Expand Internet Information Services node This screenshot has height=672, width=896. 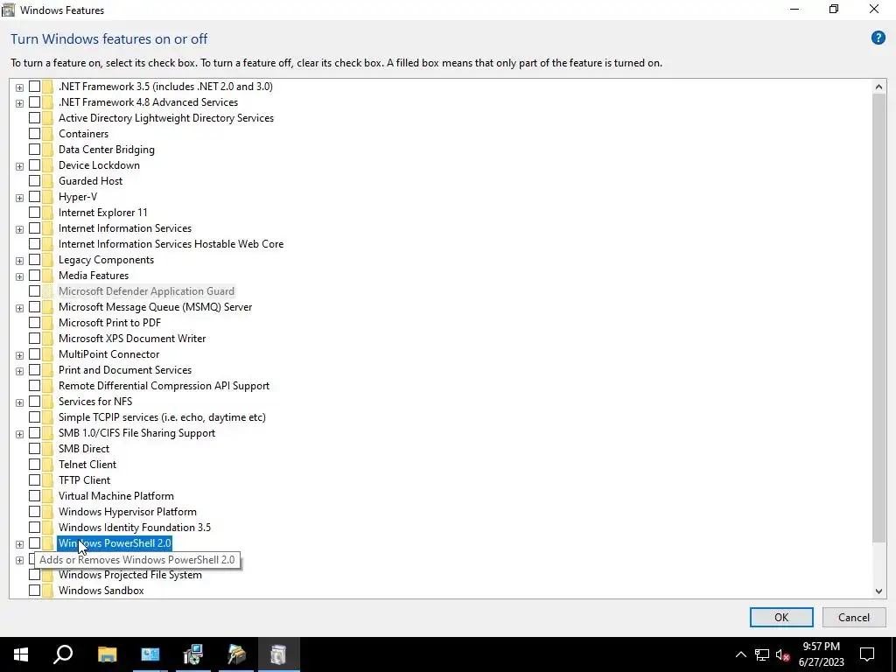coord(19,229)
